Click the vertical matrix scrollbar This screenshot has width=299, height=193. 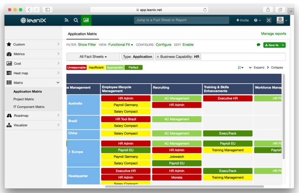tap(283, 117)
